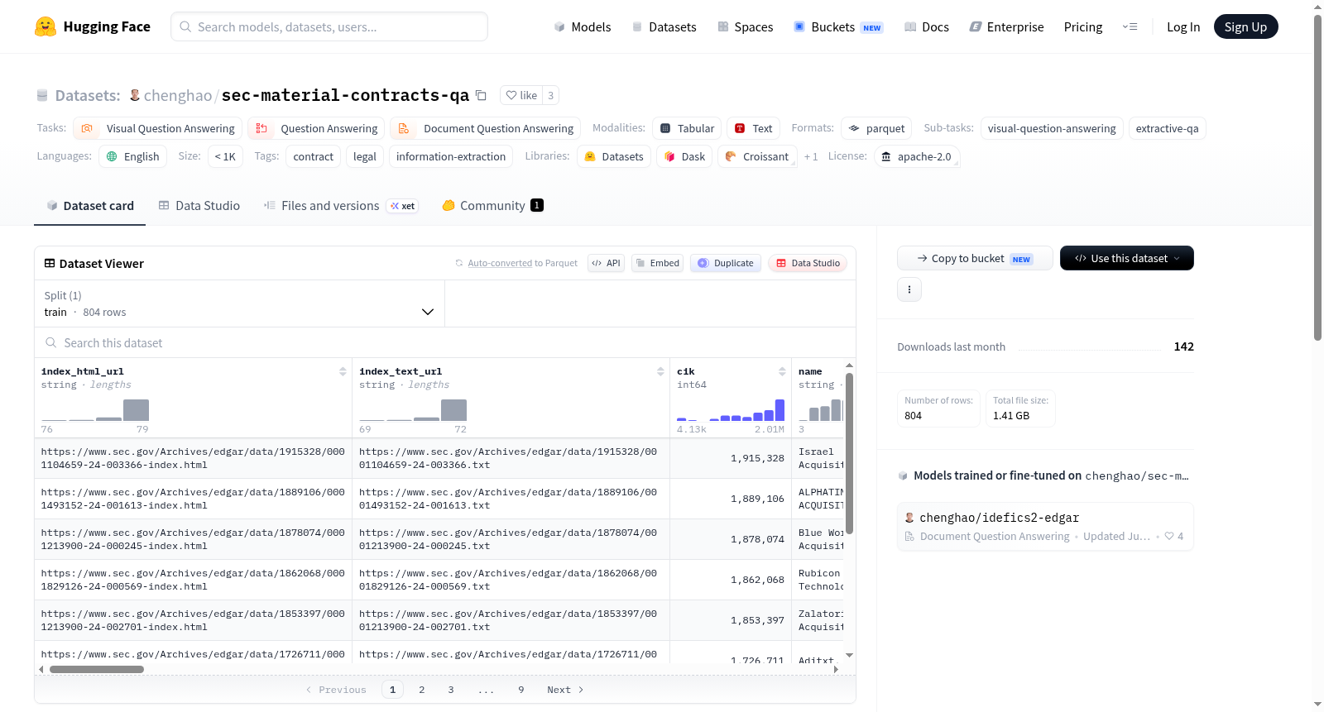Go to page 3 of the dataset
Screen dimensions: 1324x712
click(451, 690)
